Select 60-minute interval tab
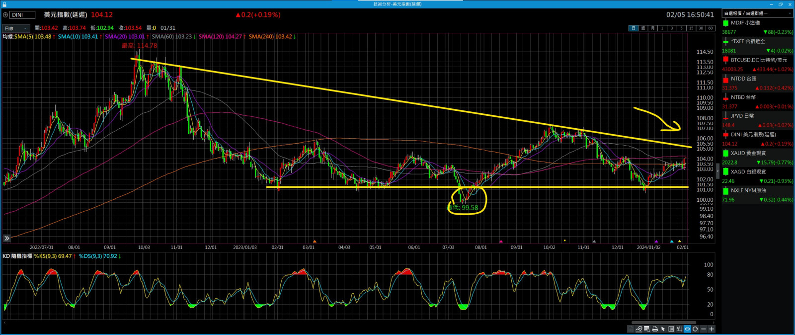Viewport: 795px width, 335px height. tap(710, 28)
